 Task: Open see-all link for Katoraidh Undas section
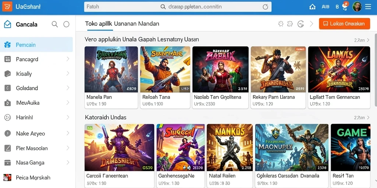[362, 118]
